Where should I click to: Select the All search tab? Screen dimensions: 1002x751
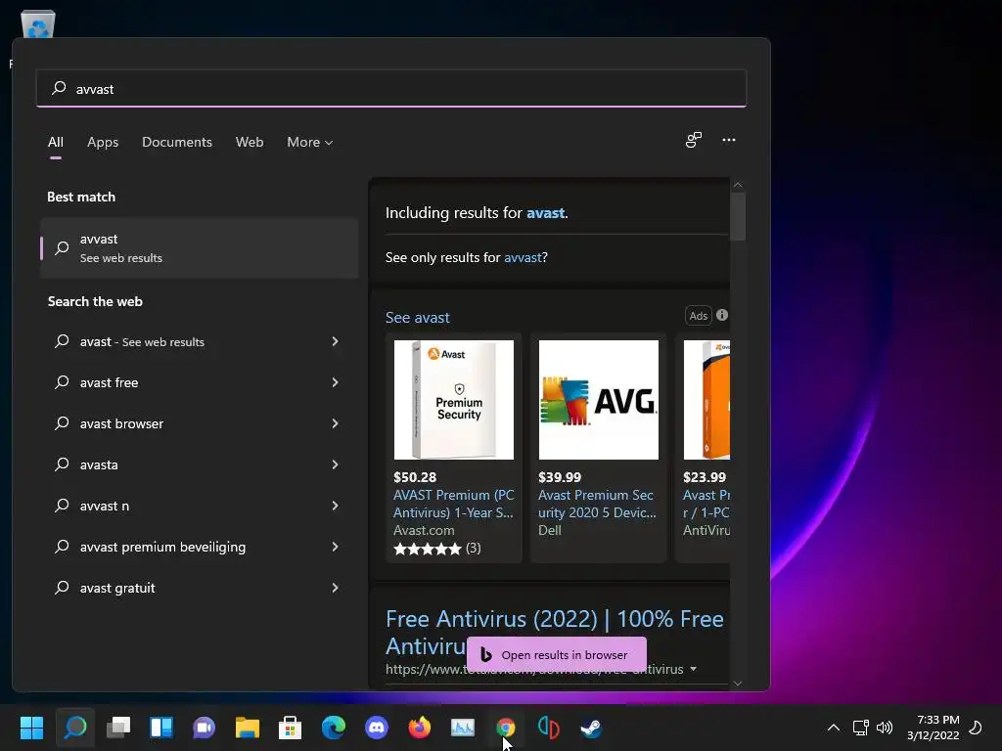coord(56,143)
